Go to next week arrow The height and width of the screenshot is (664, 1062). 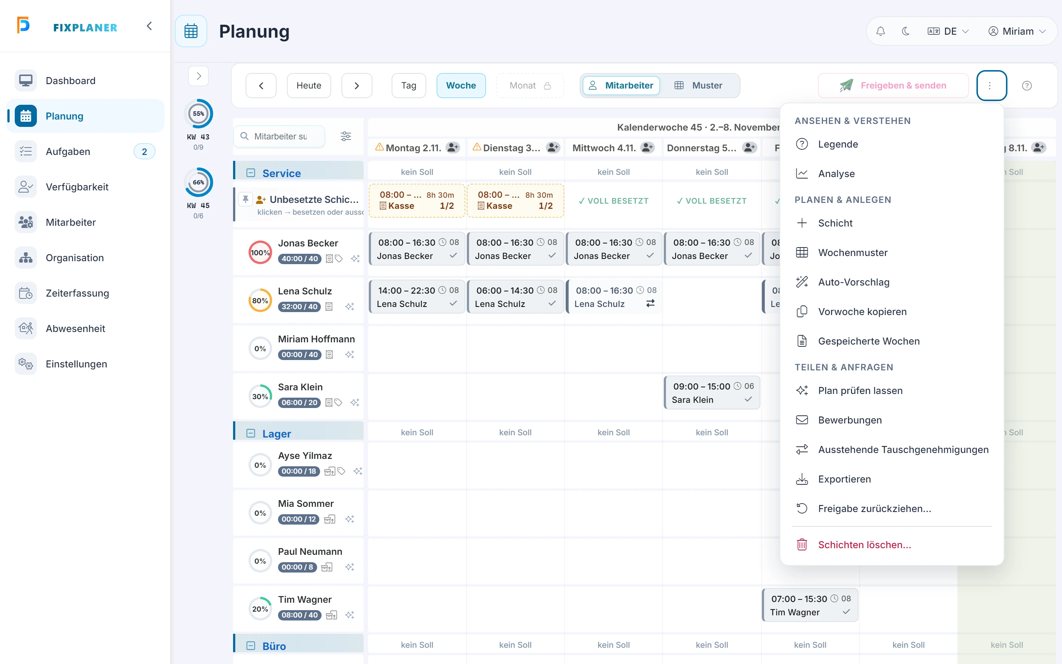point(357,86)
